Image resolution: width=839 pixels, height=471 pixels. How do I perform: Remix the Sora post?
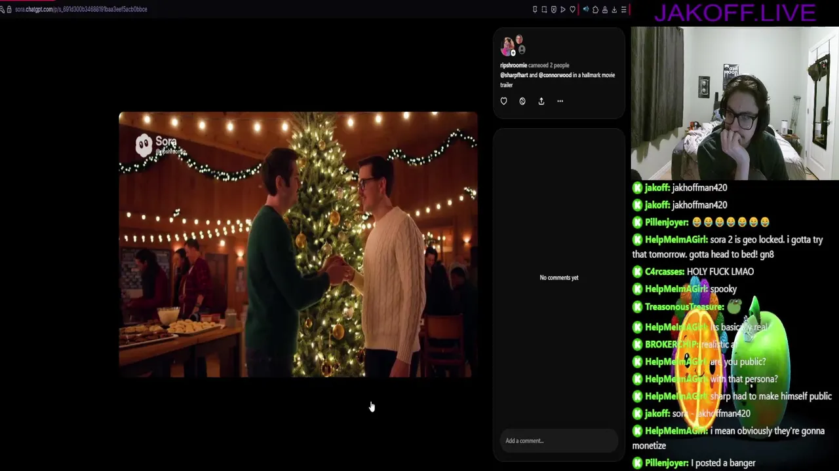tap(522, 101)
